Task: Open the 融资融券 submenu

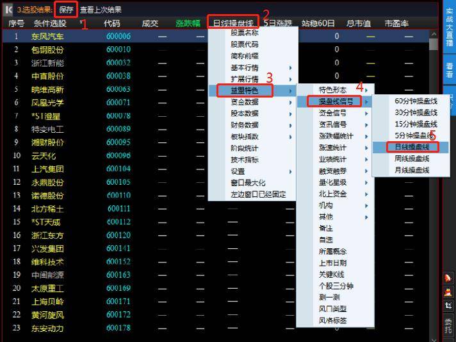Action: point(336,171)
